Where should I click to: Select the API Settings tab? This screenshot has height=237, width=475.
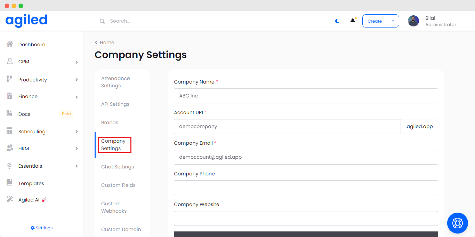[x=115, y=104]
